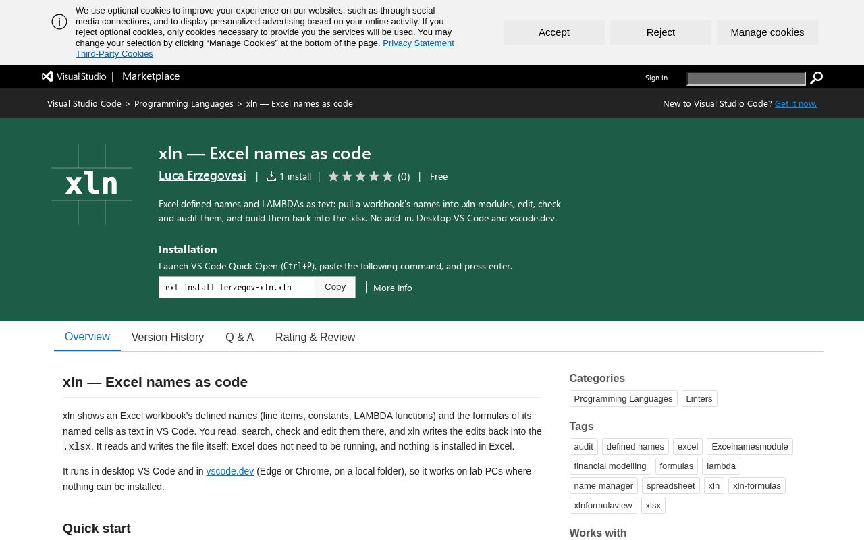Click the 'formulas' tag

click(676, 466)
